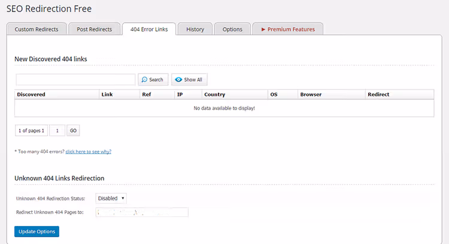Click the 'Redirect Unknown 404 Pages to:' label
This screenshot has width=449, height=244.
[x=50, y=212]
